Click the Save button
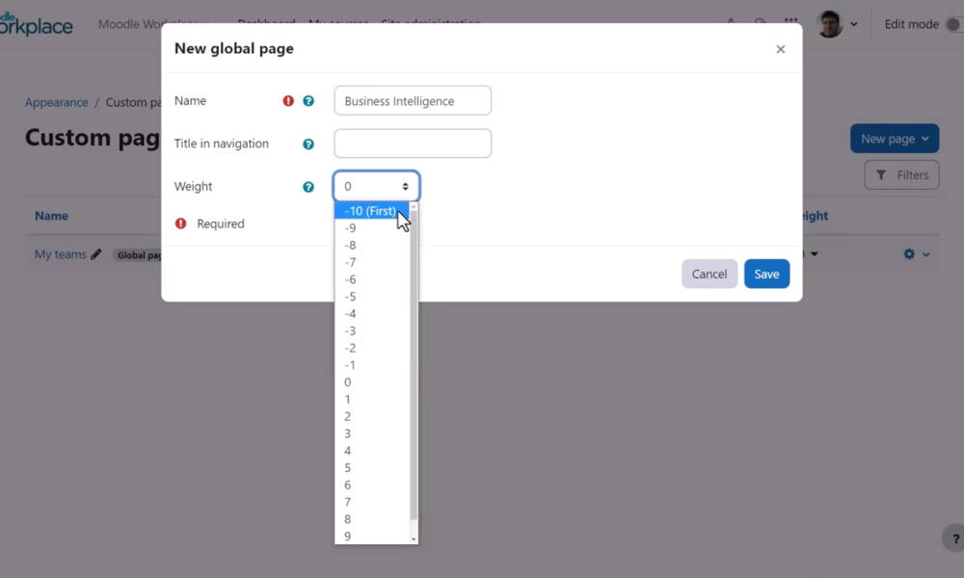The width and height of the screenshot is (964, 578). tap(766, 274)
